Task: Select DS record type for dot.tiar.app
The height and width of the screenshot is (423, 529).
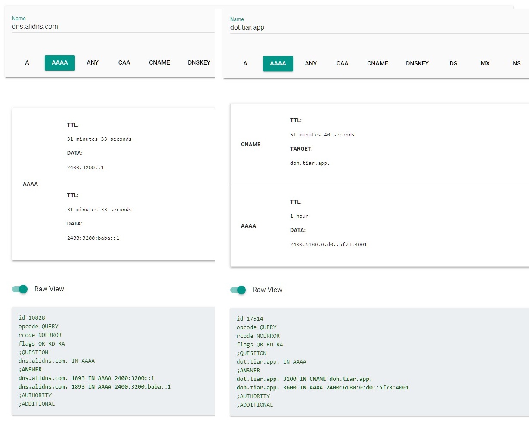Action: click(453, 64)
